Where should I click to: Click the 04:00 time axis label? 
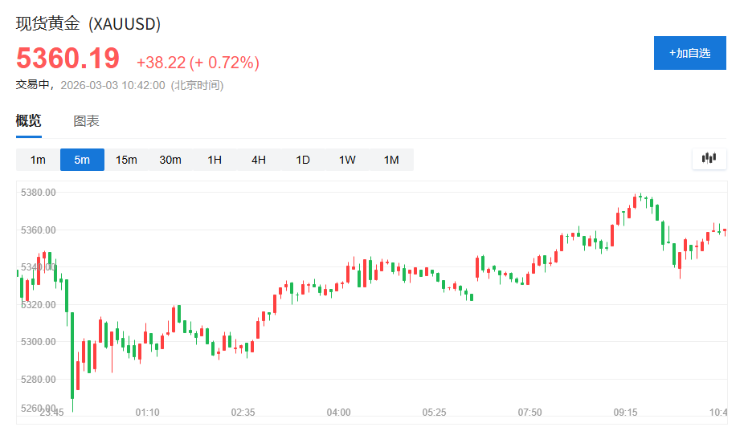click(x=338, y=413)
